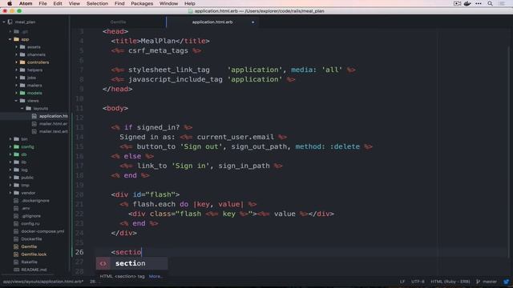Click the controllers folder icon
This screenshot has height=288, width=513.
tap(22, 62)
